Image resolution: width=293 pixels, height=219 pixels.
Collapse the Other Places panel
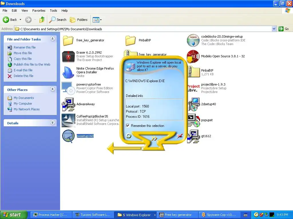click(x=53, y=89)
